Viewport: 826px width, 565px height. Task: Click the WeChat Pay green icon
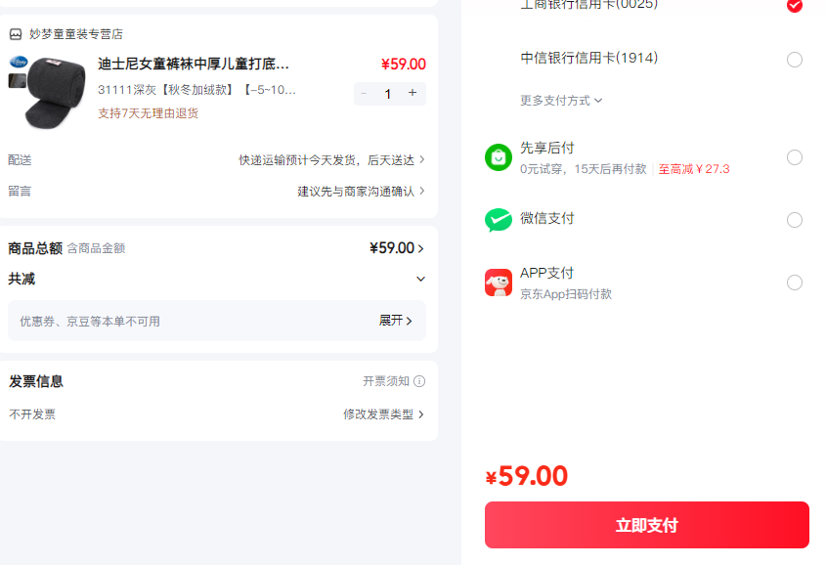pos(499,219)
